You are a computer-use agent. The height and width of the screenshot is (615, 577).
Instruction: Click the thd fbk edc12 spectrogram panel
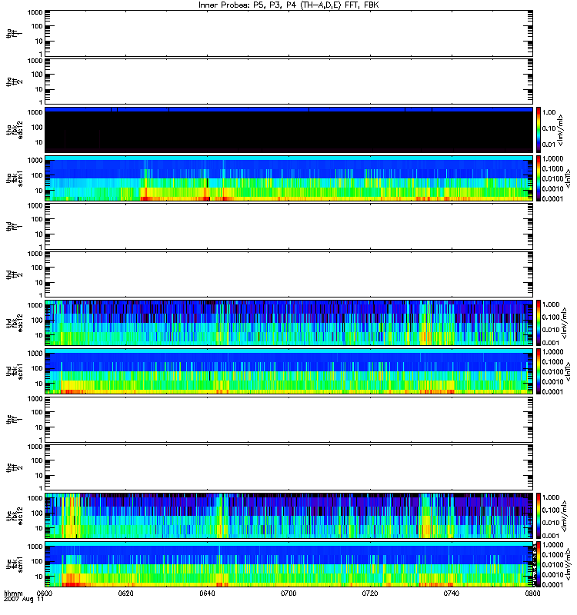[x=288, y=323]
